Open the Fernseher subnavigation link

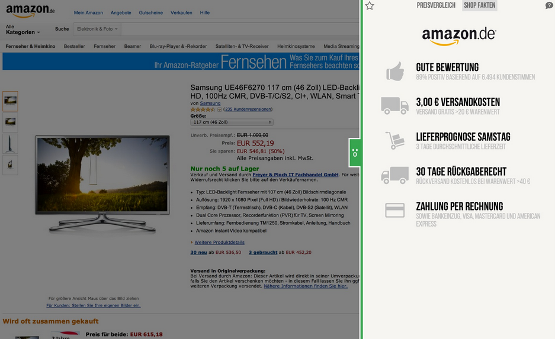pyautogui.click(x=104, y=46)
